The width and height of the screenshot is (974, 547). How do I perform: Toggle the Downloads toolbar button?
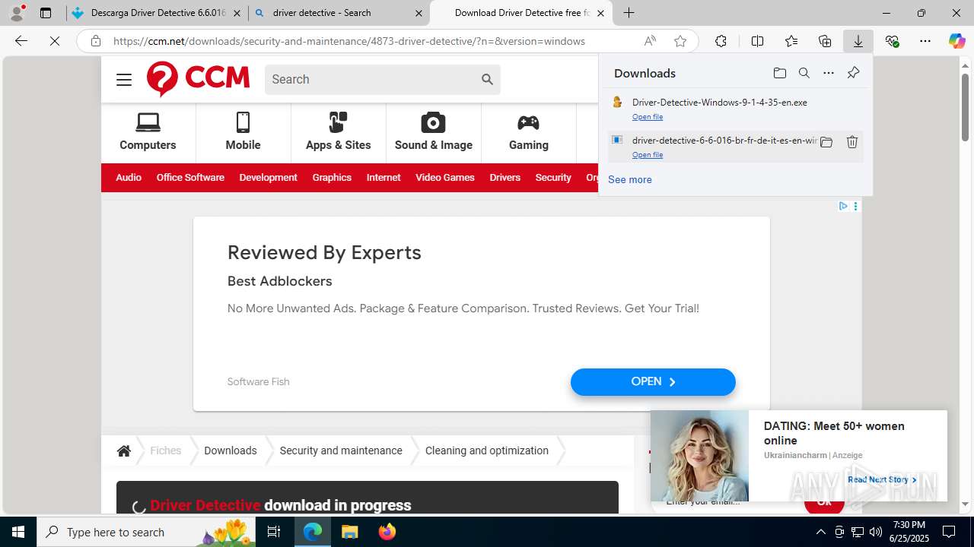858,41
